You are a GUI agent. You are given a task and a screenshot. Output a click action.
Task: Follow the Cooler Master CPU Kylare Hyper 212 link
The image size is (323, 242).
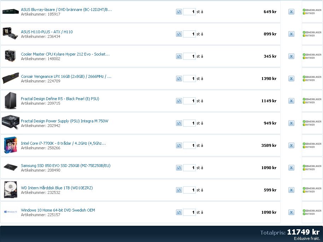click(65, 54)
